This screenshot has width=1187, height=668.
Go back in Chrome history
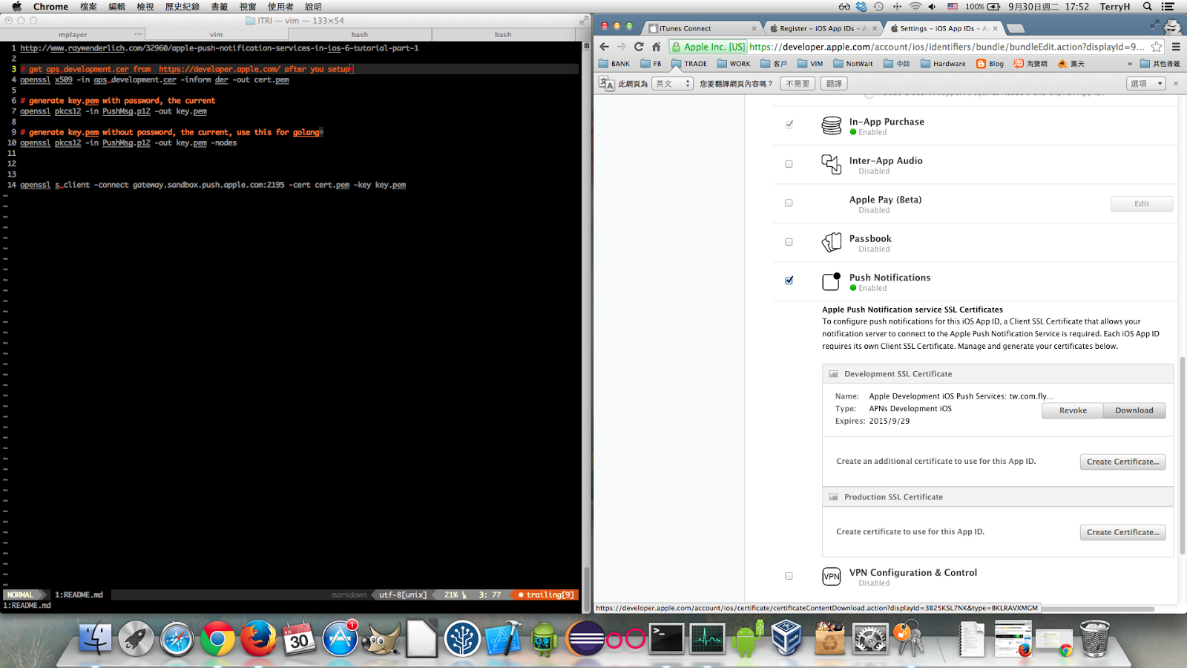[x=604, y=47]
